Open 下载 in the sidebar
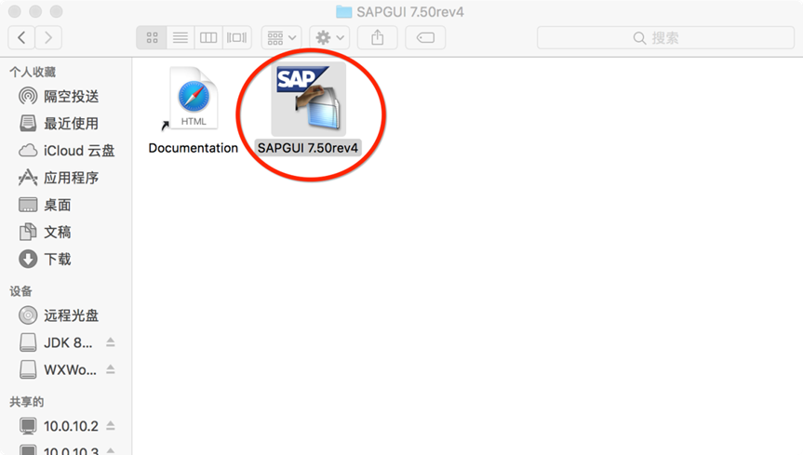The image size is (803, 455). [x=45, y=260]
